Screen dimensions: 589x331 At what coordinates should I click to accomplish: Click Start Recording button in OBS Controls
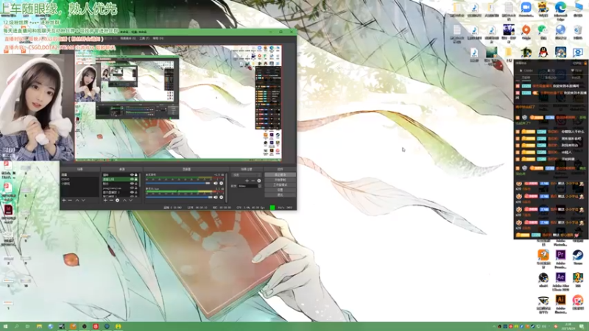(280, 179)
